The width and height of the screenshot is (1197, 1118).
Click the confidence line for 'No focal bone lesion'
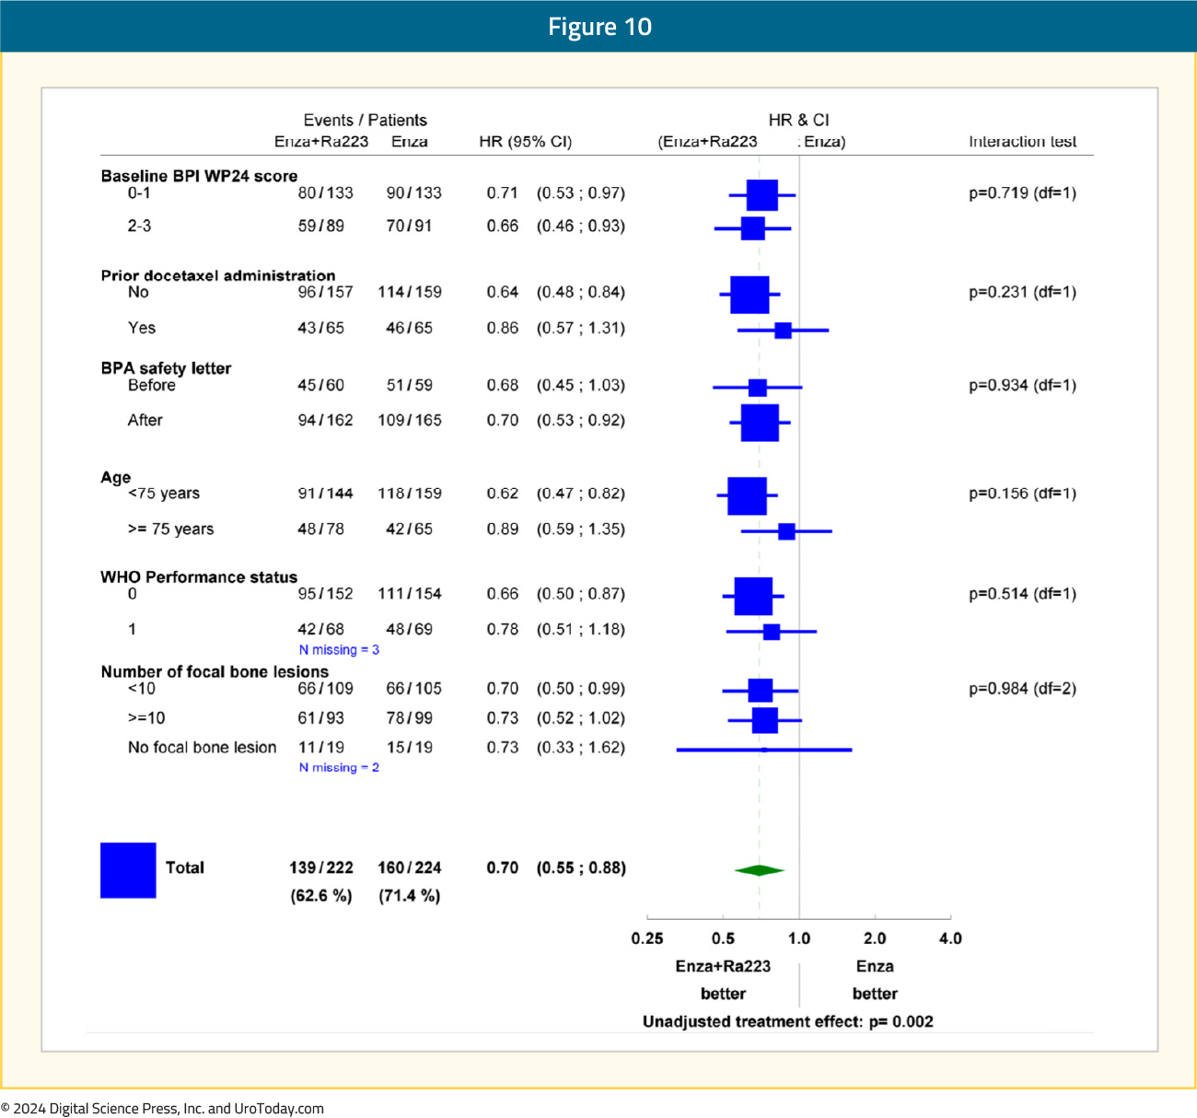[764, 751]
